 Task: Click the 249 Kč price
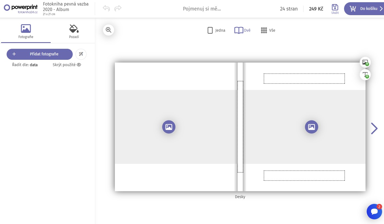point(316,9)
